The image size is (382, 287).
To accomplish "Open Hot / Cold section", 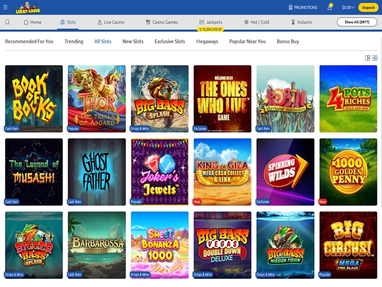I will click(256, 22).
